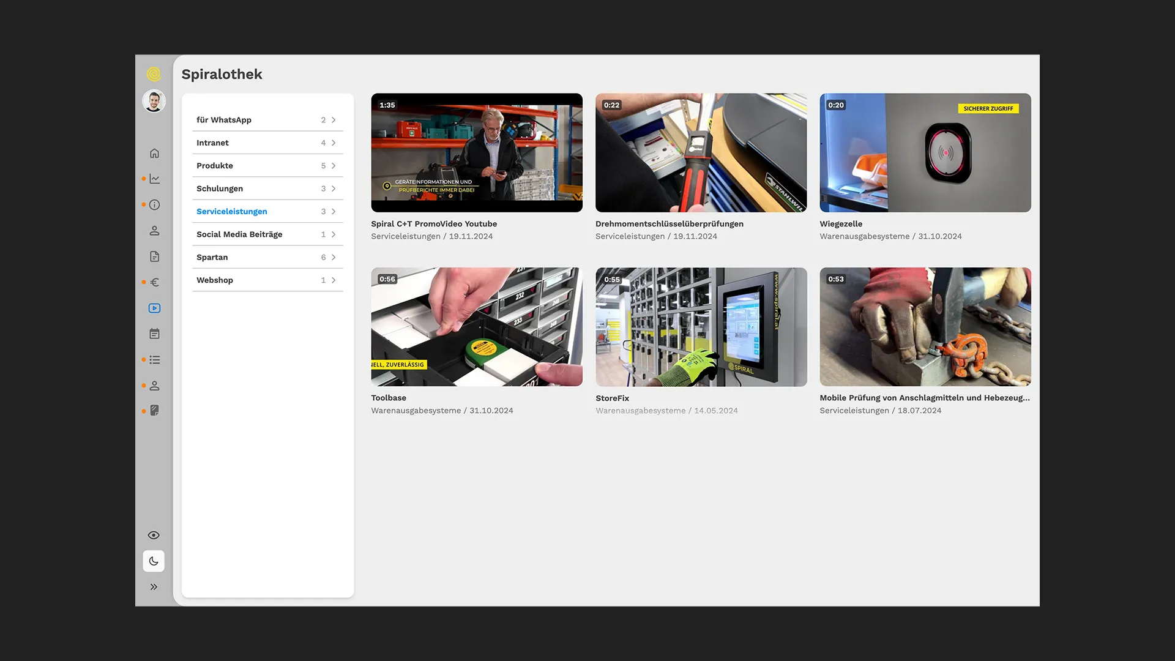Select the Schulungen category

click(x=267, y=189)
